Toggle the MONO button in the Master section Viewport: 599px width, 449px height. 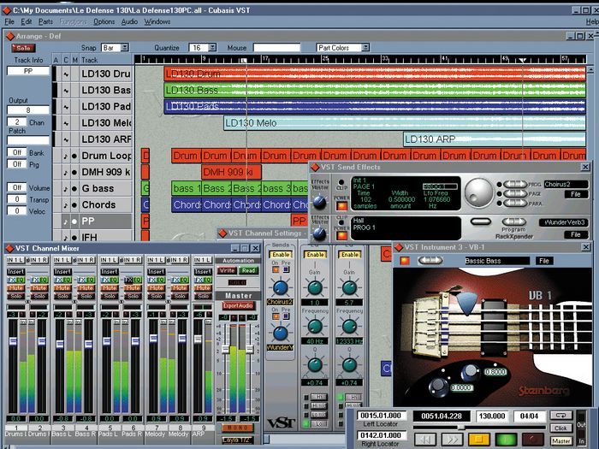[238, 428]
